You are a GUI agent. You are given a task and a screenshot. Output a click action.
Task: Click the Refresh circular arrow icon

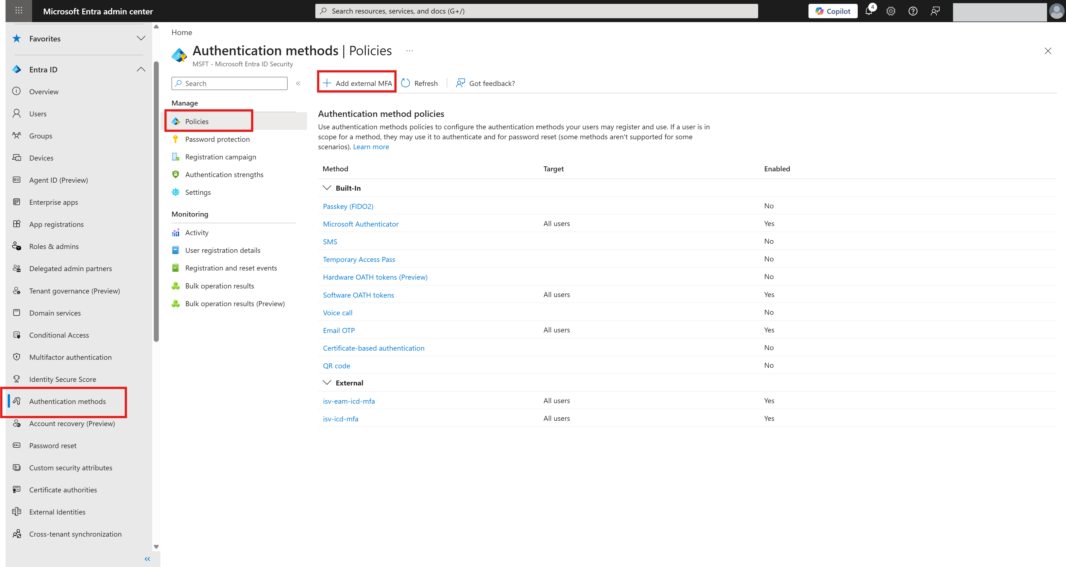click(x=405, y=83)
